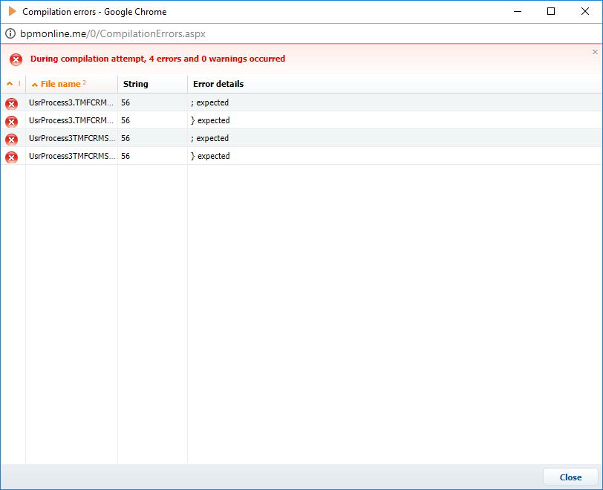Viewport: 603px width, 490px height.
Task: Click the bpmonline.me URL address text
Action: click(113, 34)
